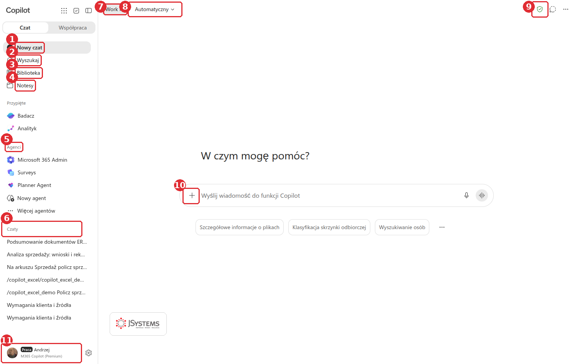Open the Analityk pinned agent
The image size is (575, 364).
coord(27,128)
